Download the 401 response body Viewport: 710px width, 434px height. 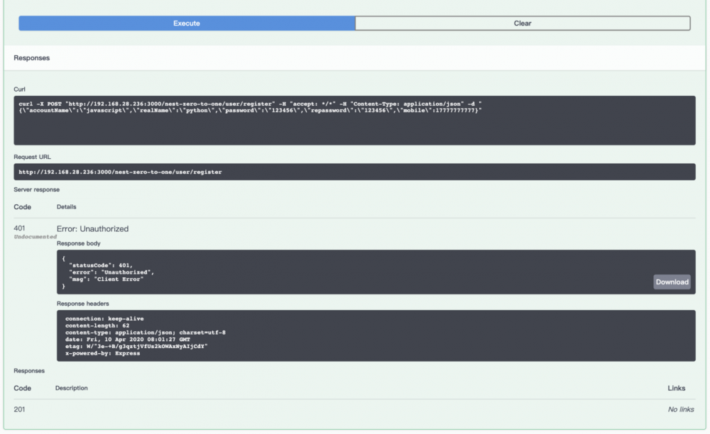pos(672,282)
